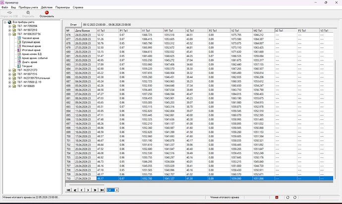Click folder icon of ТВ7 №20121373
The image size is (342, 204).
(x=14, y=70)
